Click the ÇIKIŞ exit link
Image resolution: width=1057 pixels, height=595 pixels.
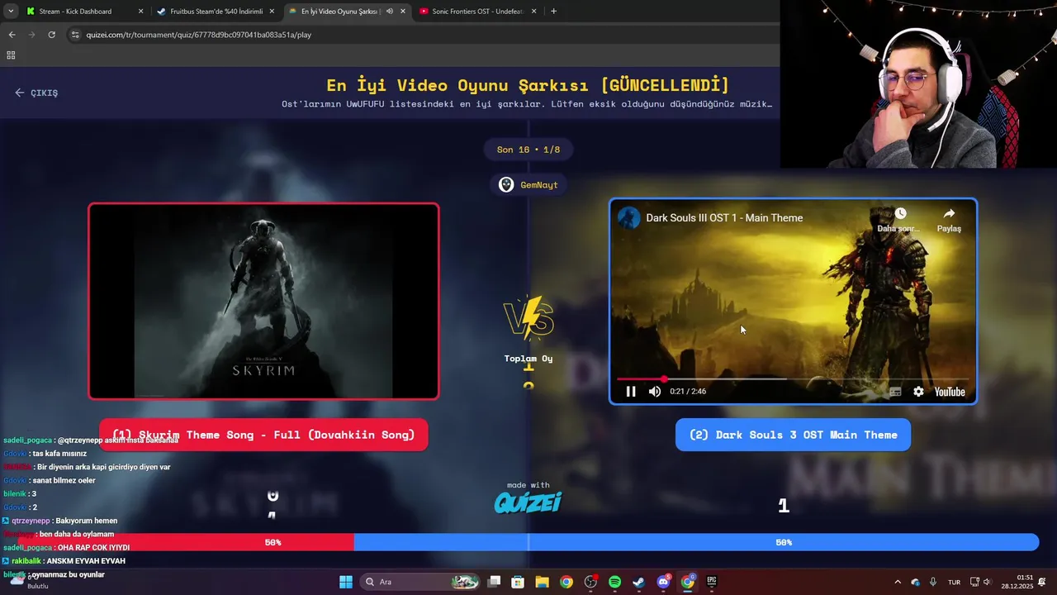point(36,93)
